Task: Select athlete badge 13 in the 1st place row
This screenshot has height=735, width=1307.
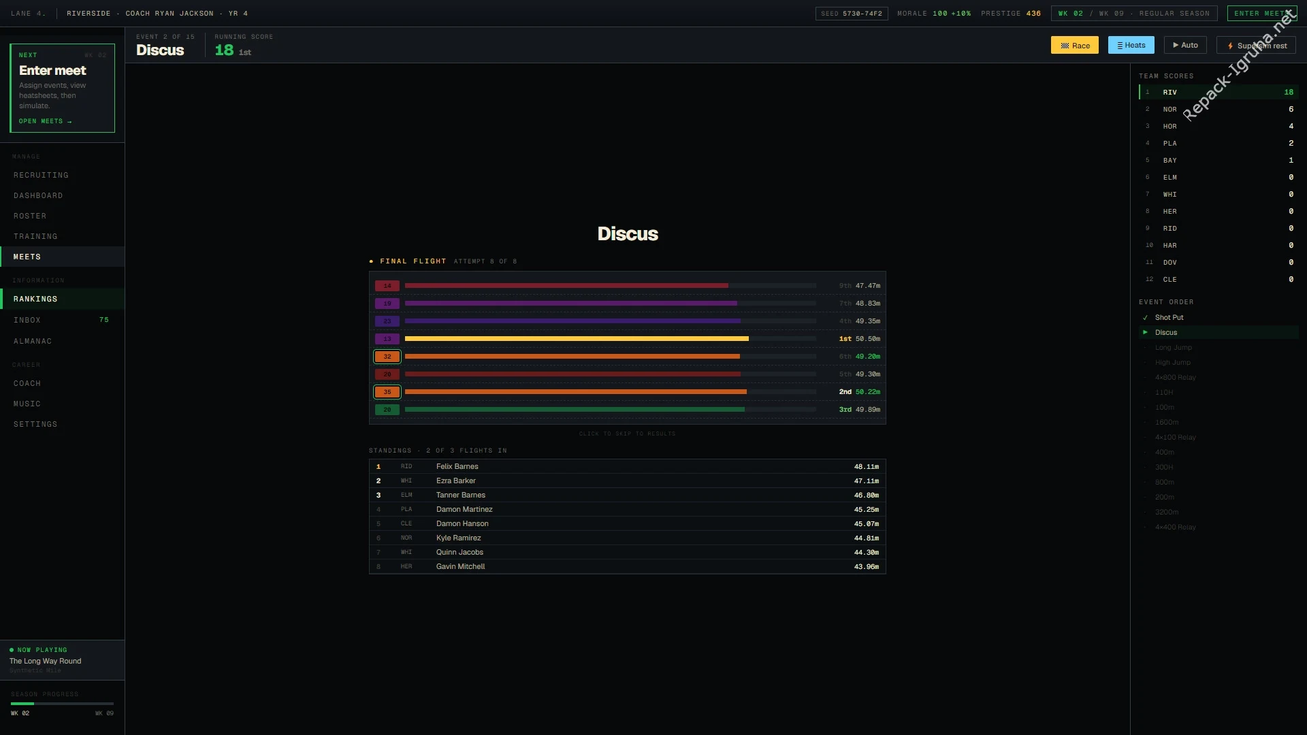Action: coord(387,339)
